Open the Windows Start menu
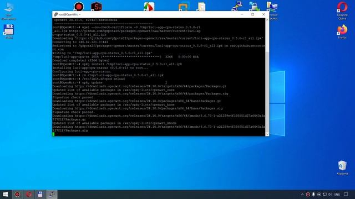355x199 pixels. pyautogui.click(x=6, y=194)
